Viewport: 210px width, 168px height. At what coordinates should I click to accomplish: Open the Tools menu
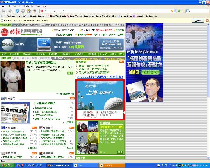(x=38, y=6)
